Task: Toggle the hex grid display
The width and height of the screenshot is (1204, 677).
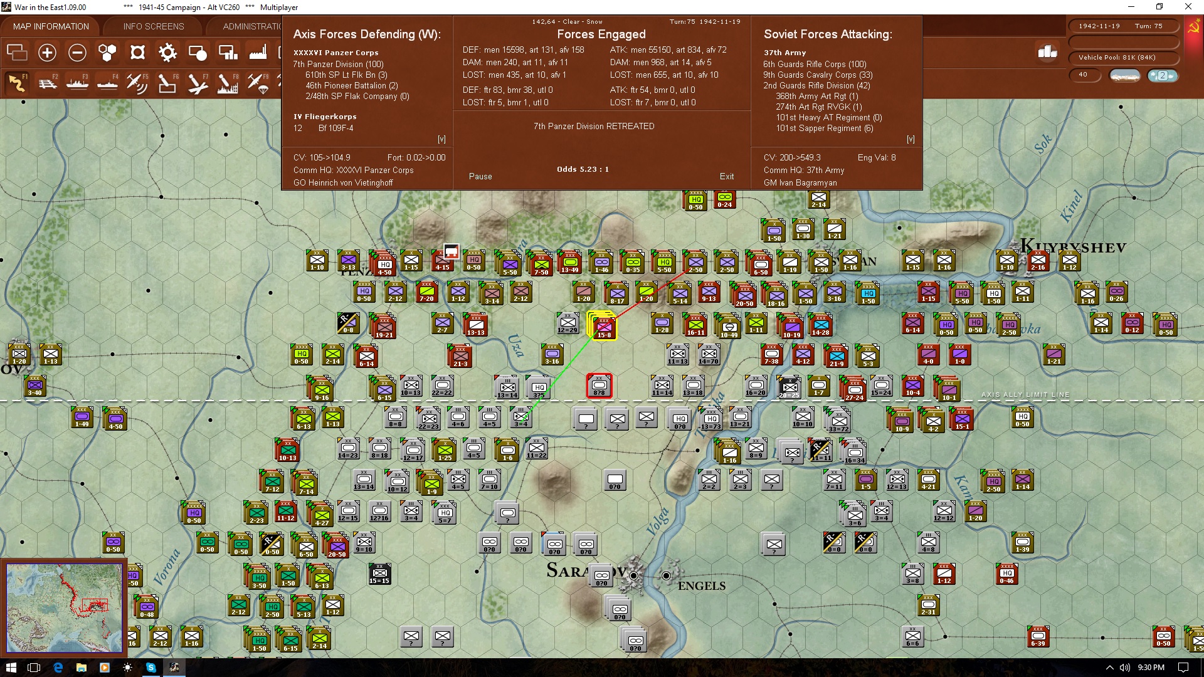Action: (x=107, y=53)
